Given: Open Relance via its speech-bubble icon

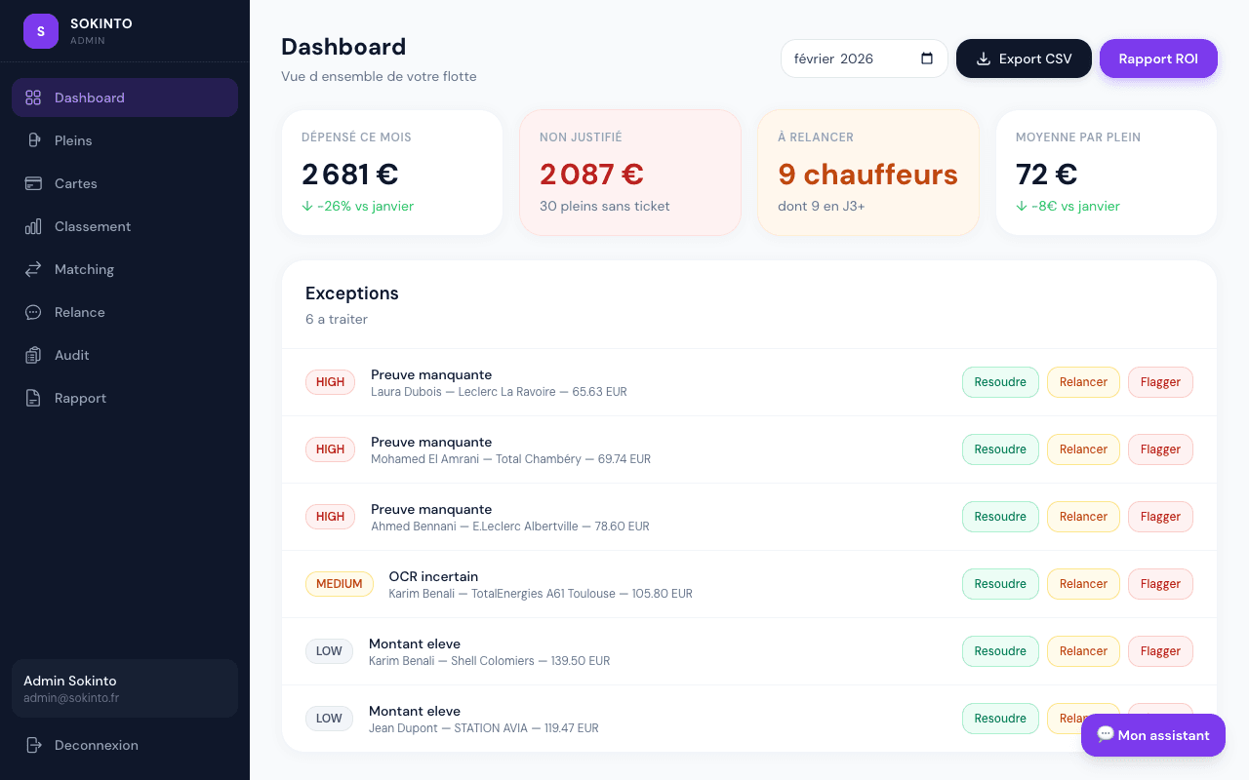Looking at the screenshot, I should (33, 312).
